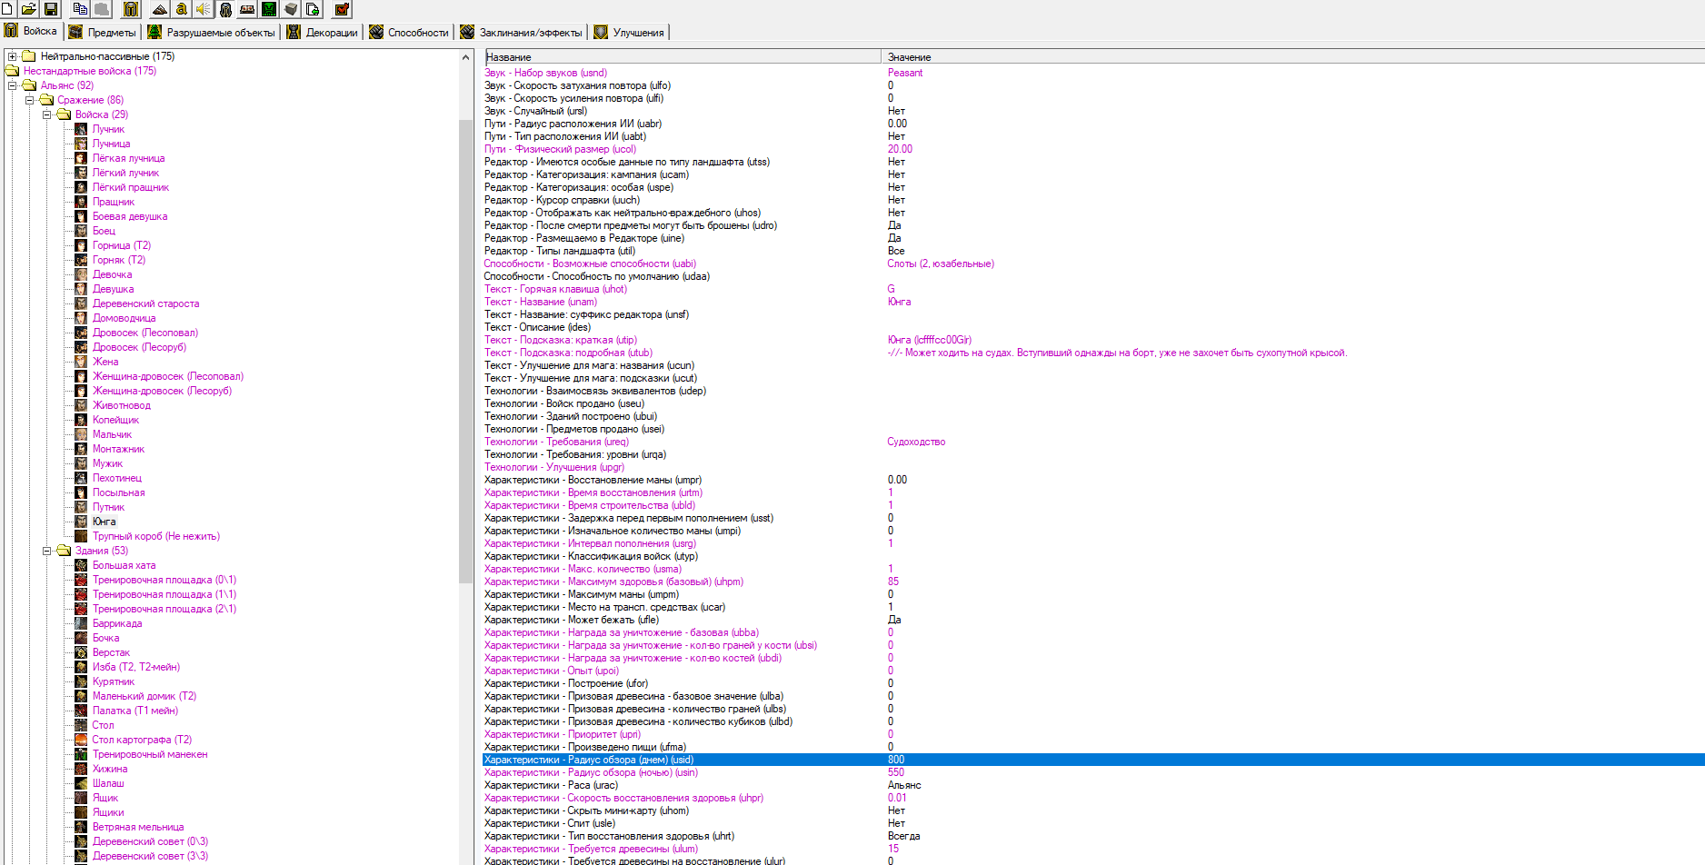Select Женщина-дровосек (Лесоруб) in the tree

tap(162, 391)
